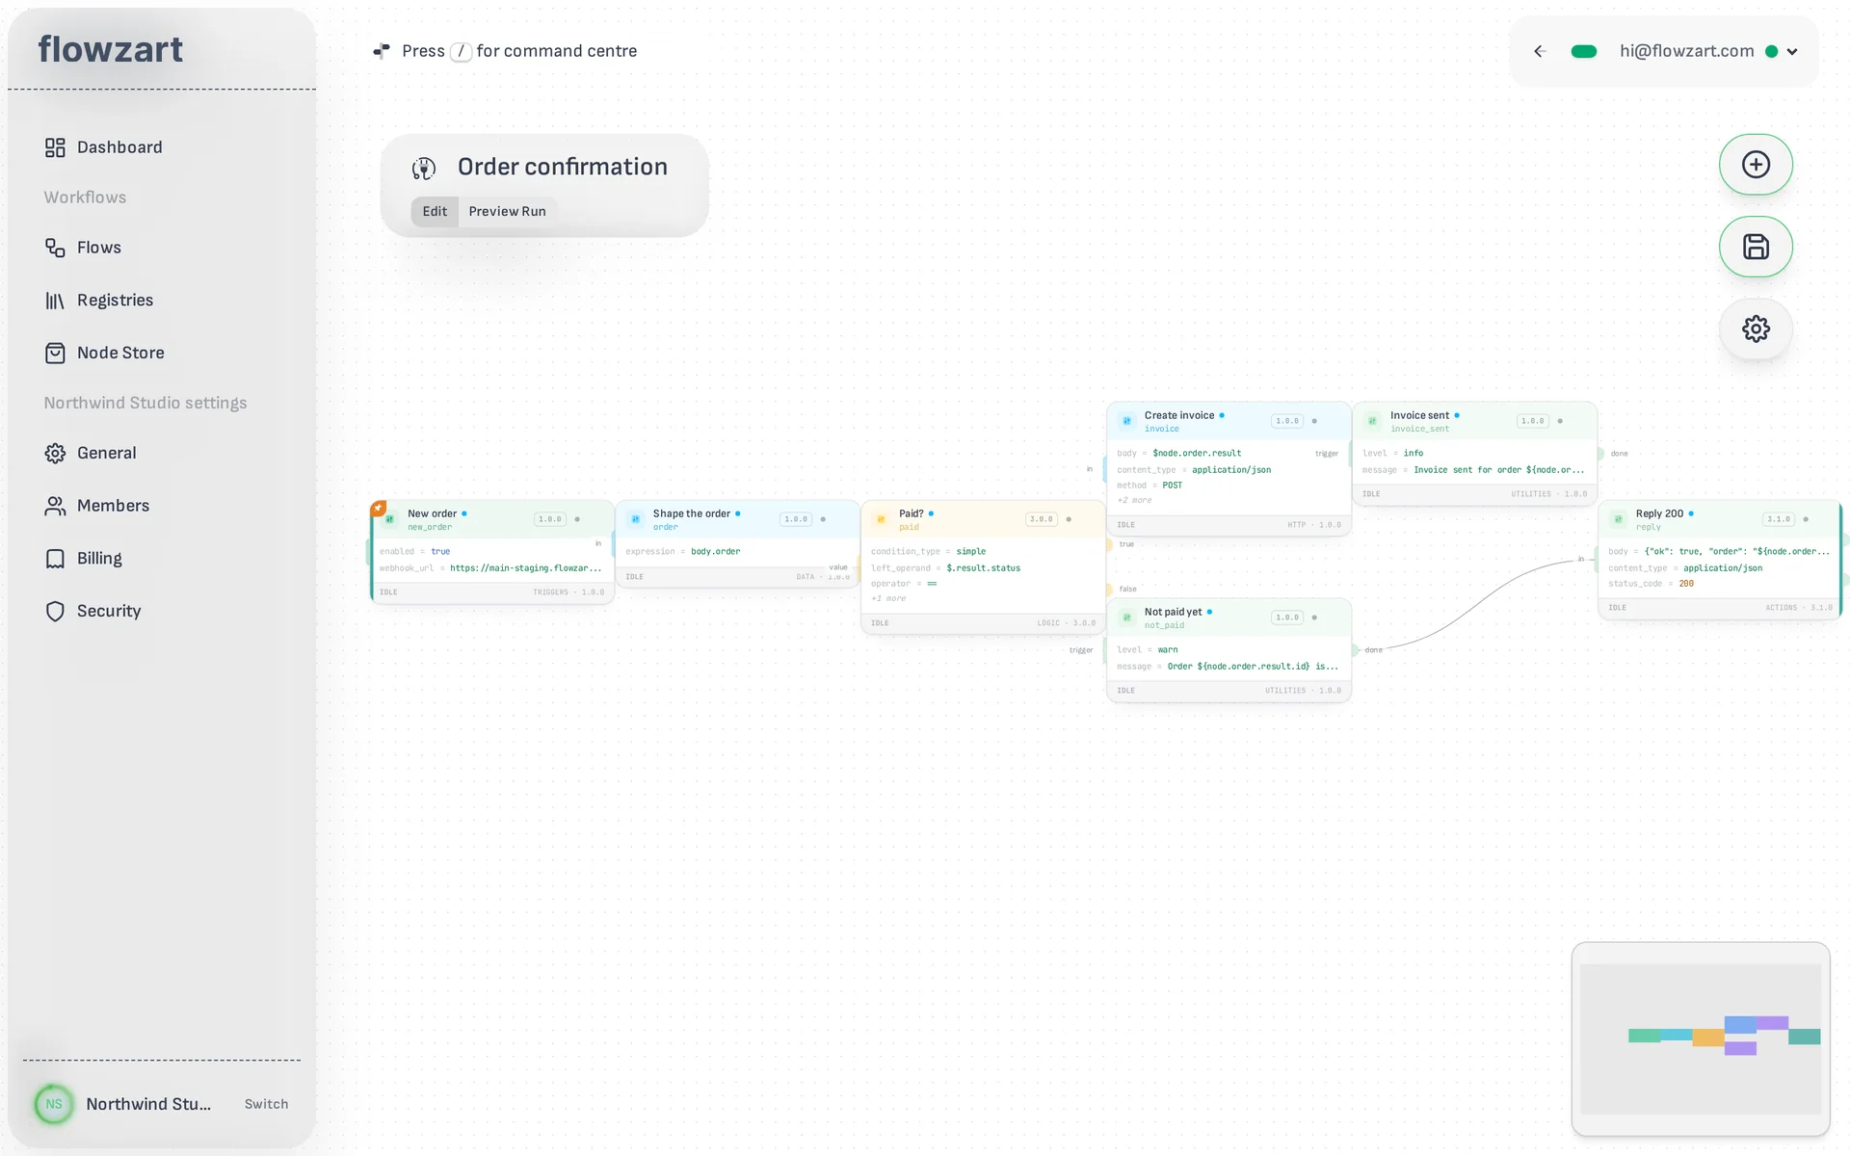Switch to the Edit tab
The width and height of the screenshot is (1850, 1156).
pyautogui.click(x=435, y=212)
